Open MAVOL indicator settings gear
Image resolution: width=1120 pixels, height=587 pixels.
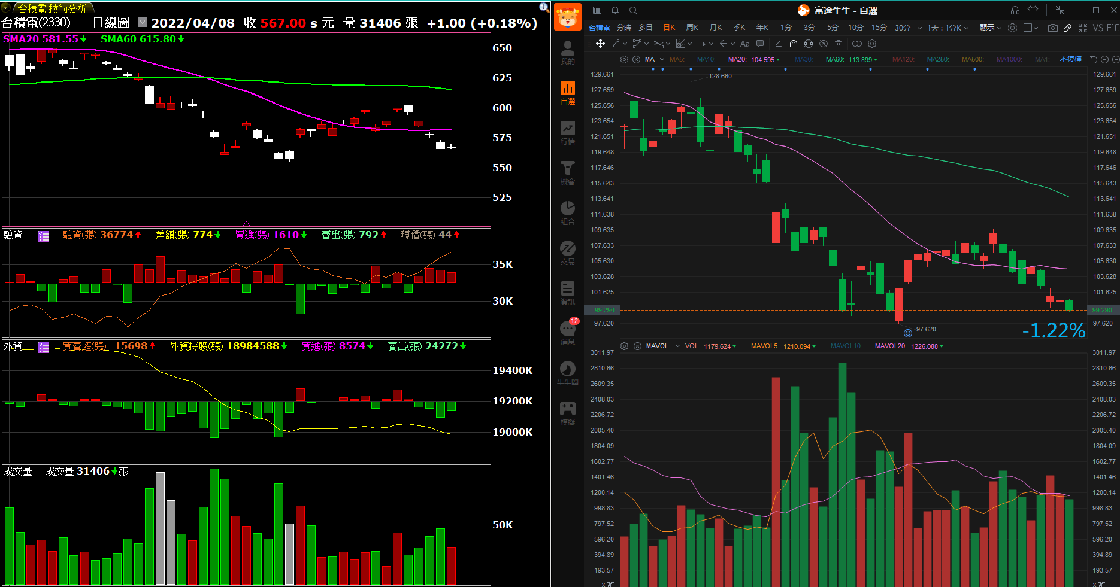pos(624,346)
